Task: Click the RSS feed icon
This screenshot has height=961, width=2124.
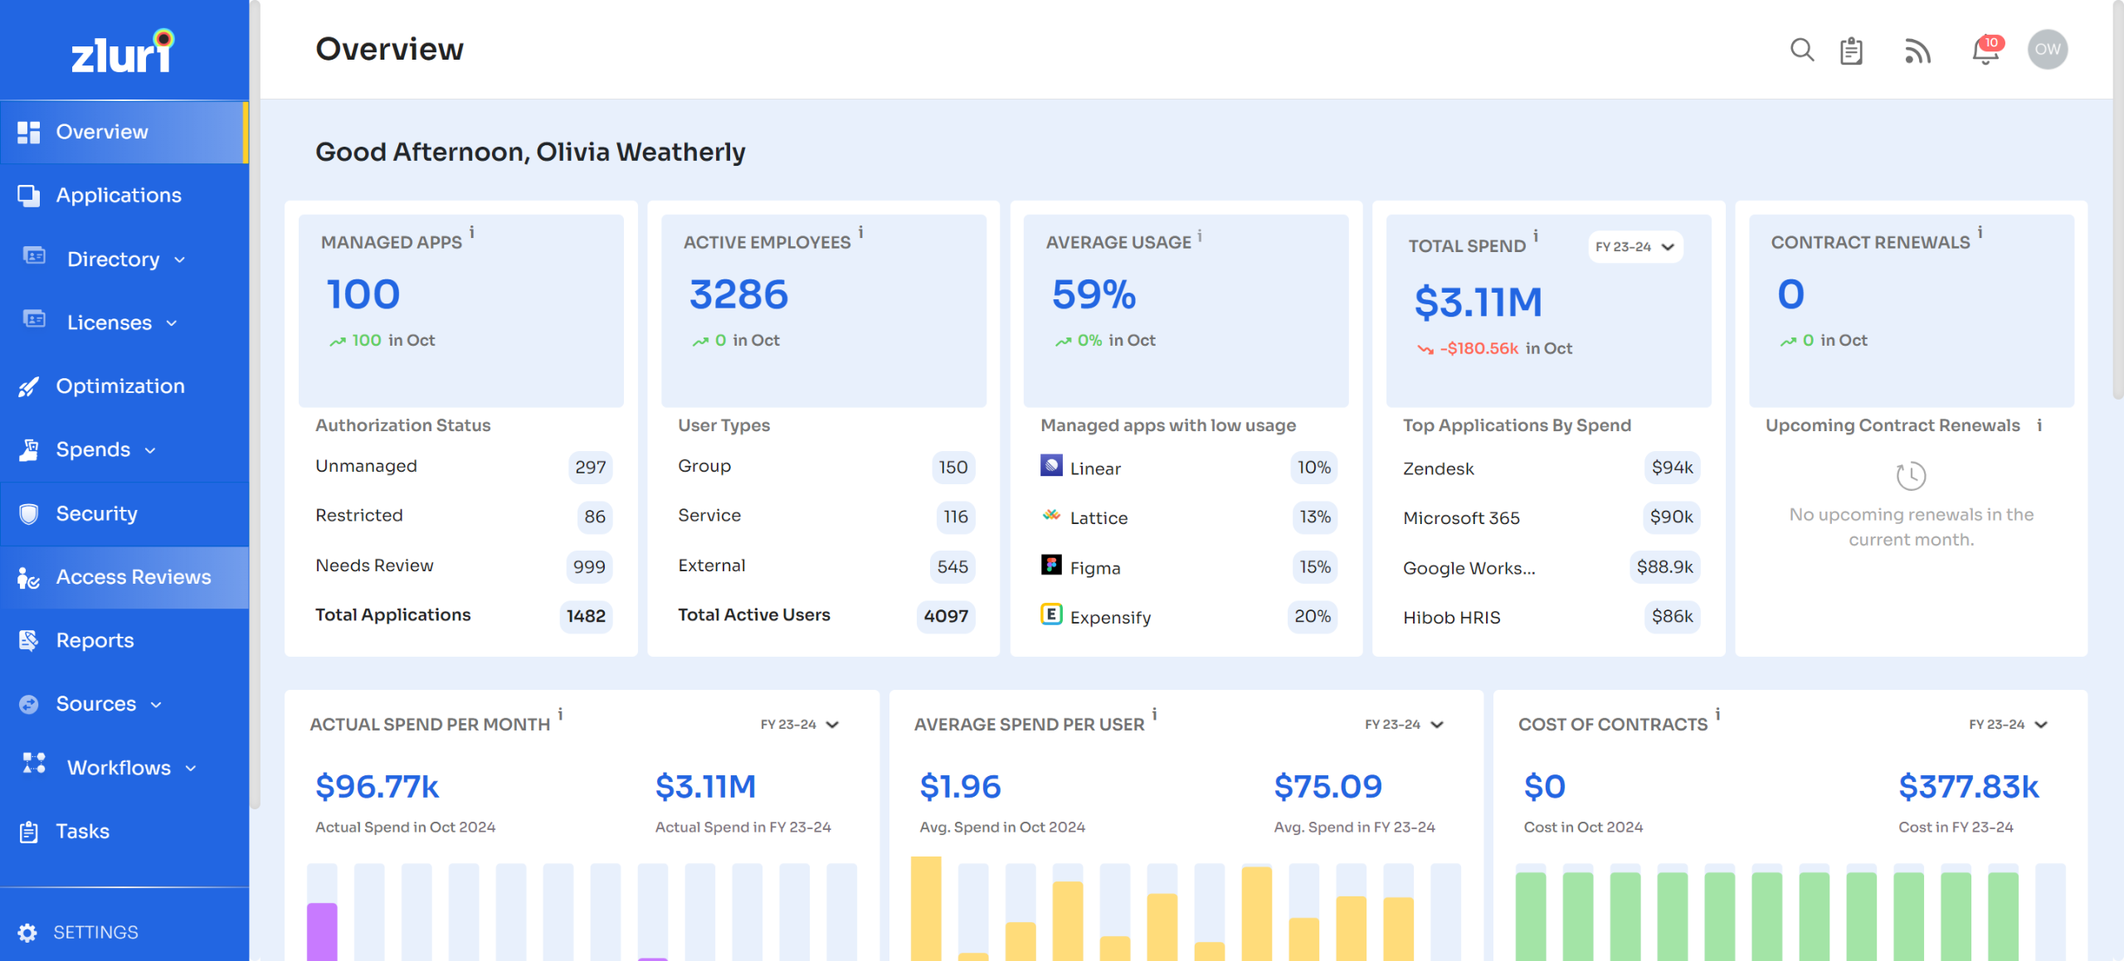Action: pyautogui.click(x=1917, y=51)
